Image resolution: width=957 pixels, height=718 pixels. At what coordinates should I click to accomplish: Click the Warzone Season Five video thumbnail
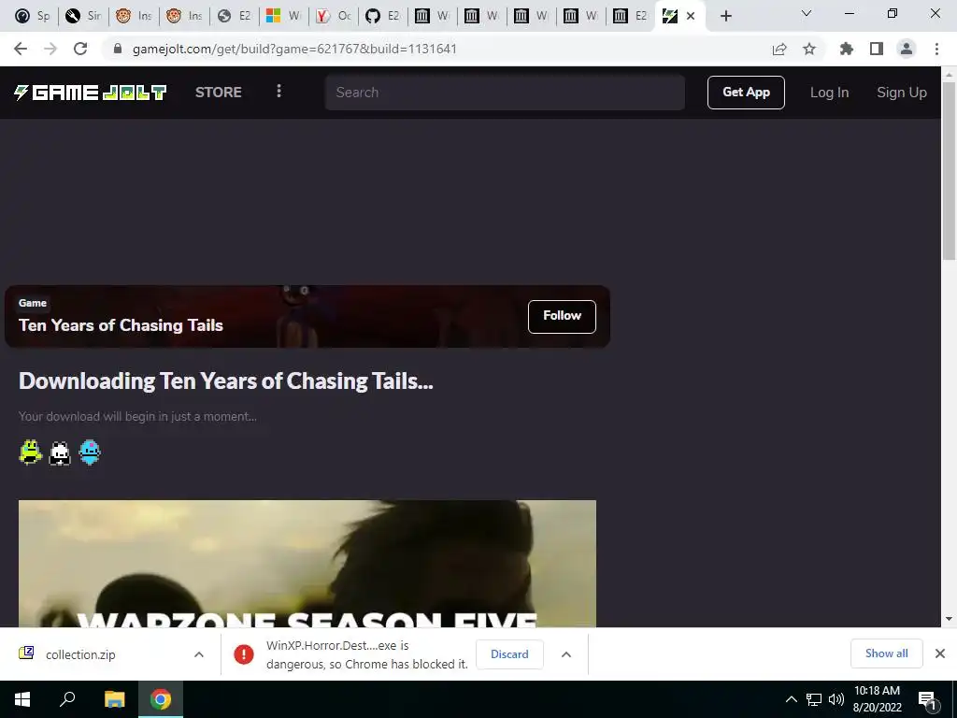click(x=307, y=563)
